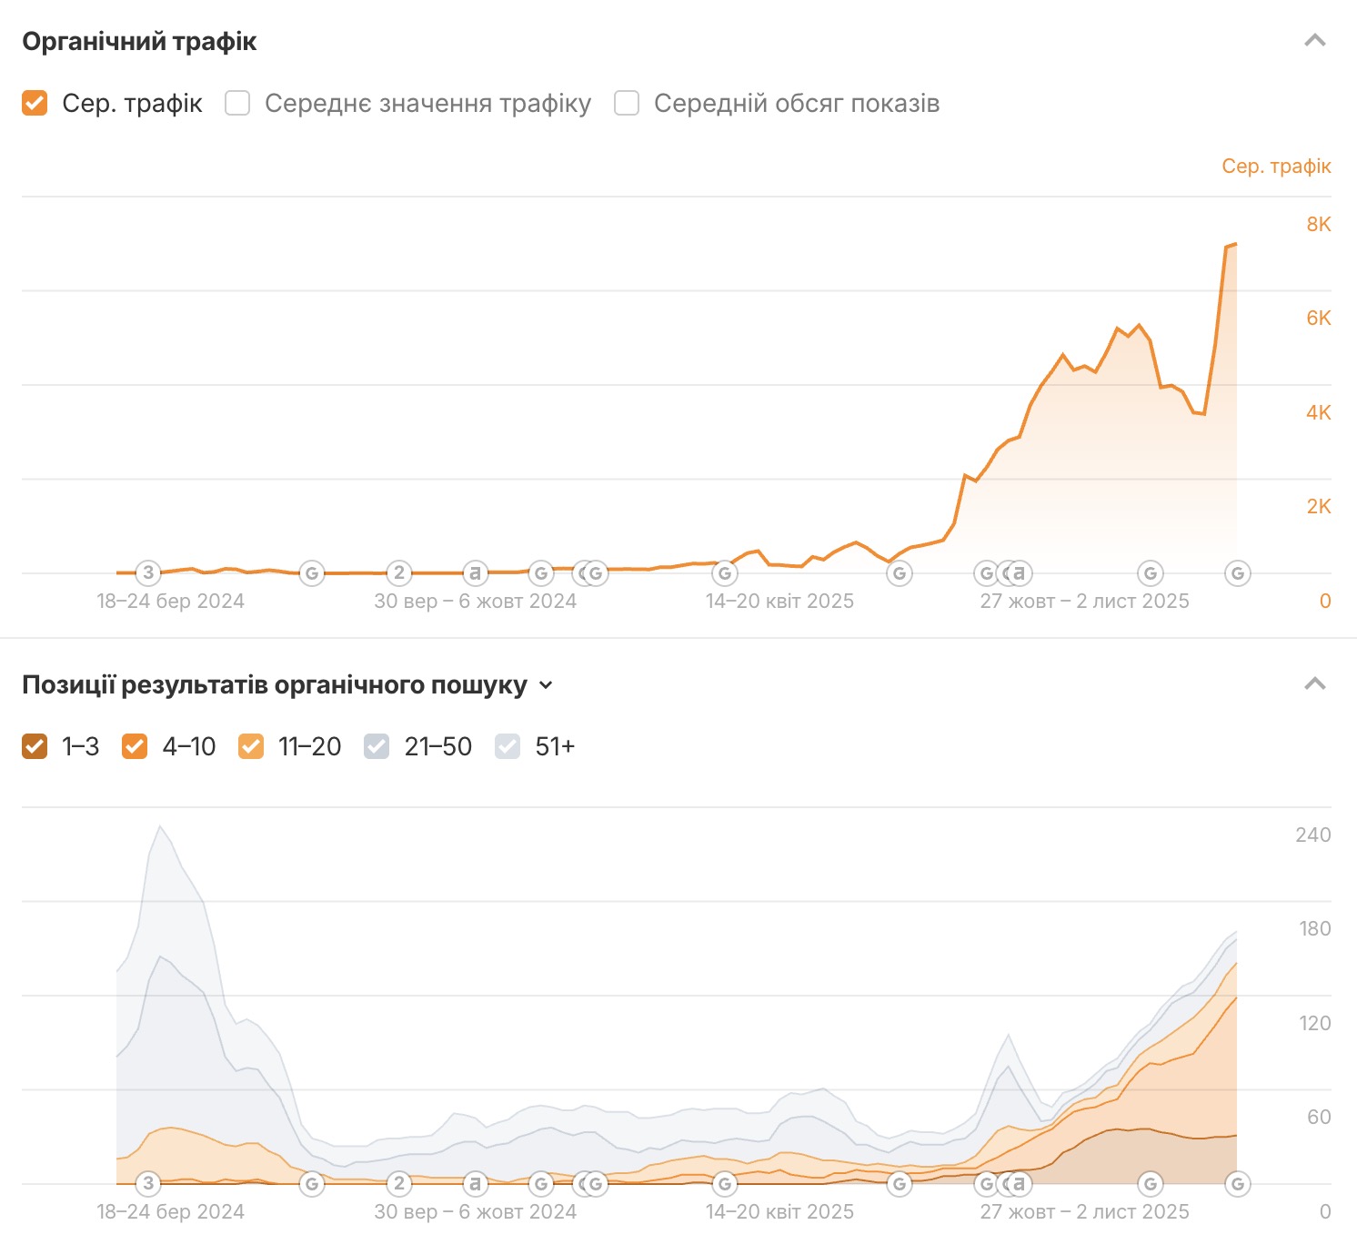Enable "Середній обсяг показів" checkbox

pyautogui.click(x=627, y=103)
